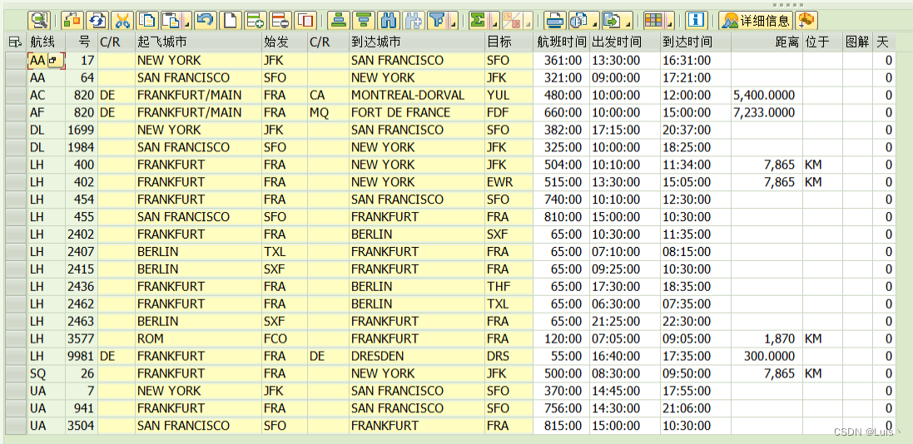
Task: Click the Check entries toolbar icon
Action: (72, 20)
